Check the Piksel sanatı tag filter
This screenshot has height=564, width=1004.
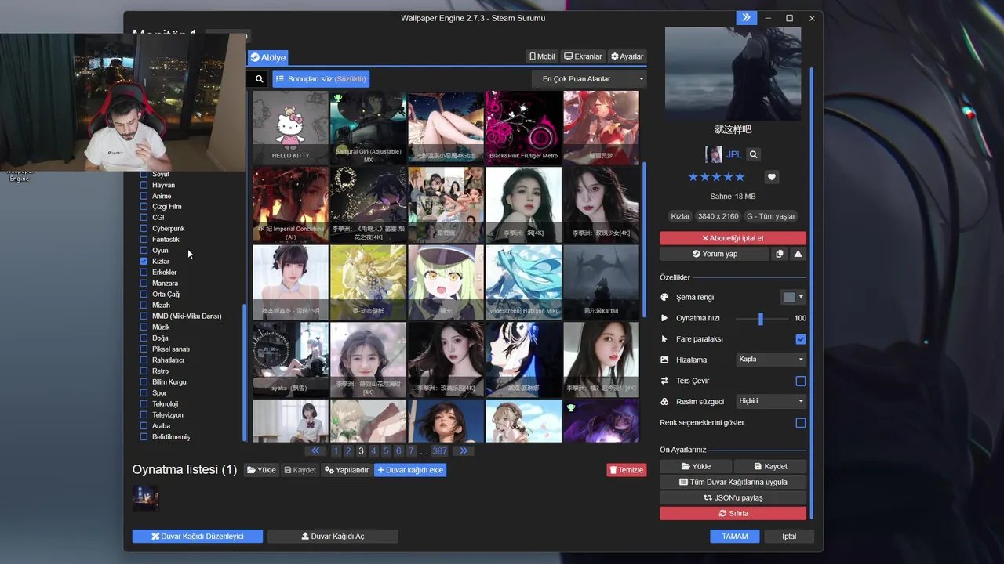coord(144,349)
